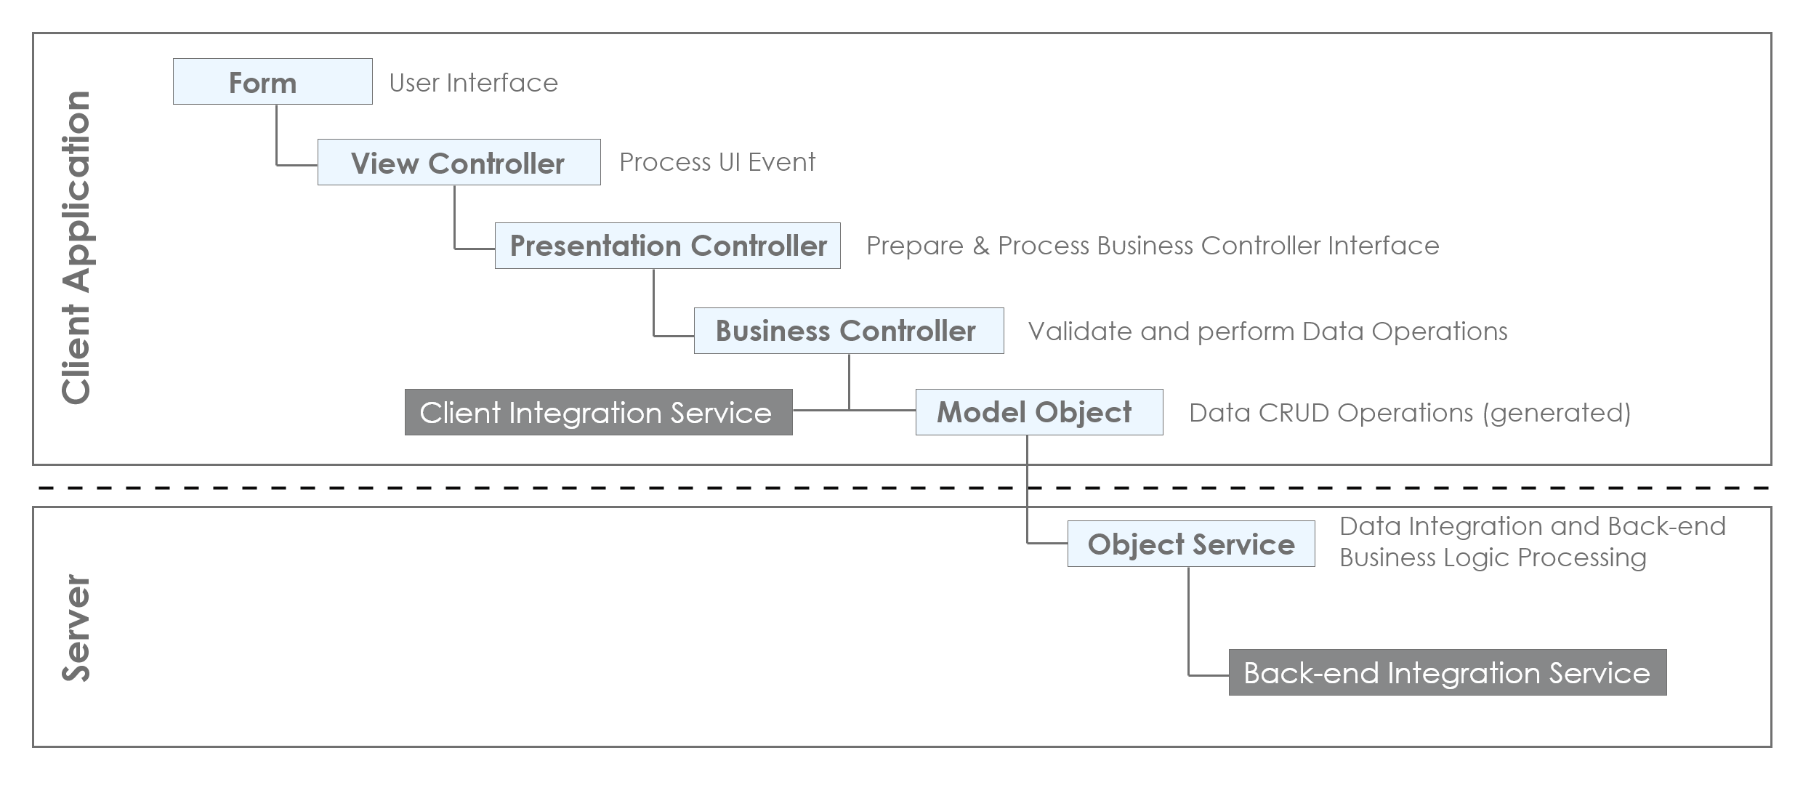Click the Presentation Controller box
Screen dimensions: 1803x785
(667, 246)
